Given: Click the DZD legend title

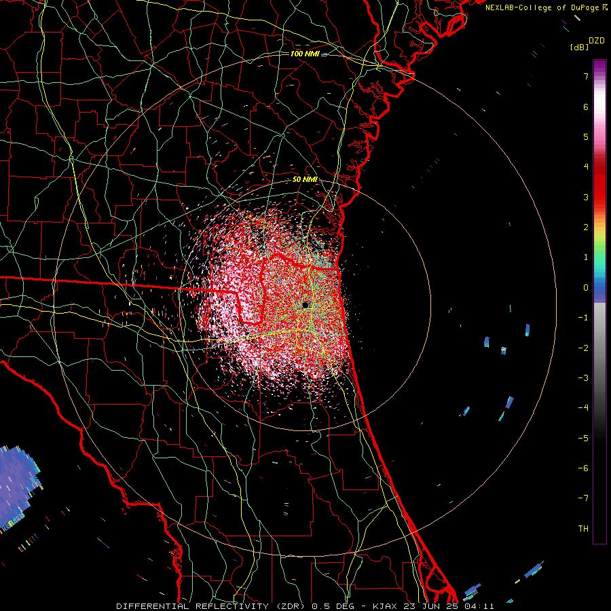Looking at the screenshot, I should [x=597, y=41].
